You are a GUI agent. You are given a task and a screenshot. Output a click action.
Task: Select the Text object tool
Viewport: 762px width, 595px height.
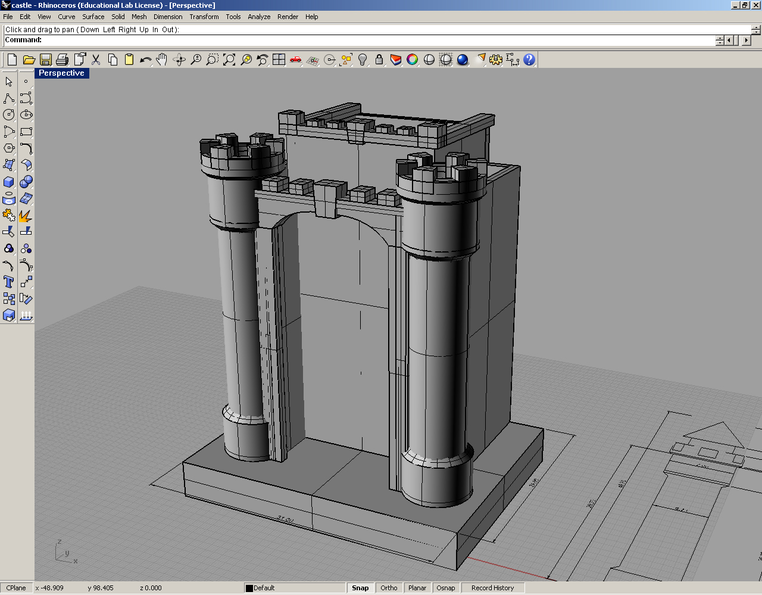click(9, 282)
